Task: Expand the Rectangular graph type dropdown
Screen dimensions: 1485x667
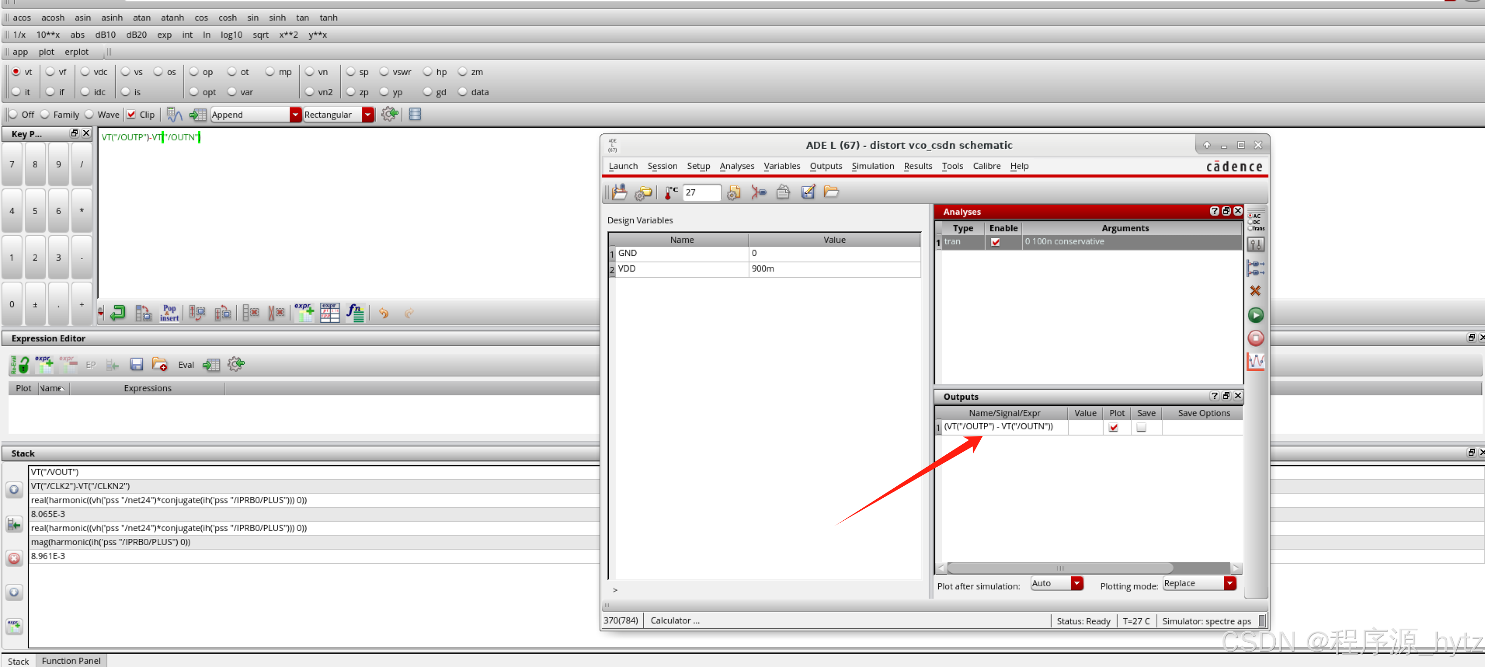Action: pyautogui.click(x=367, y=114)
